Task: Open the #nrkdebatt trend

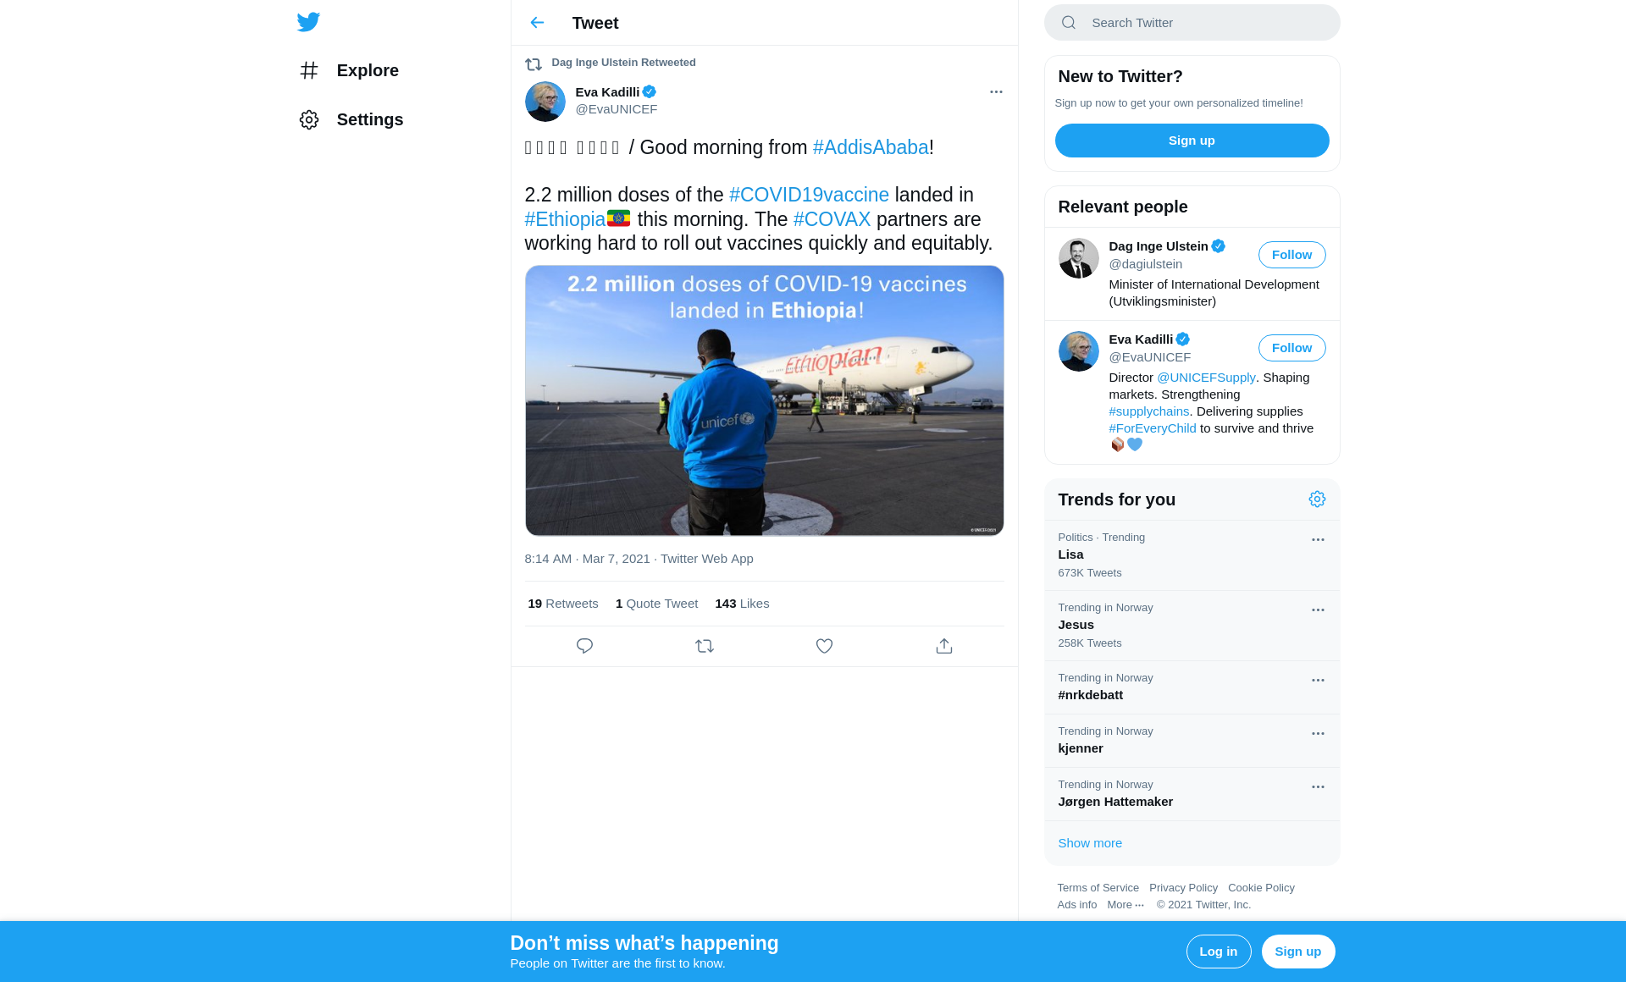Action: pos(1192,687)
